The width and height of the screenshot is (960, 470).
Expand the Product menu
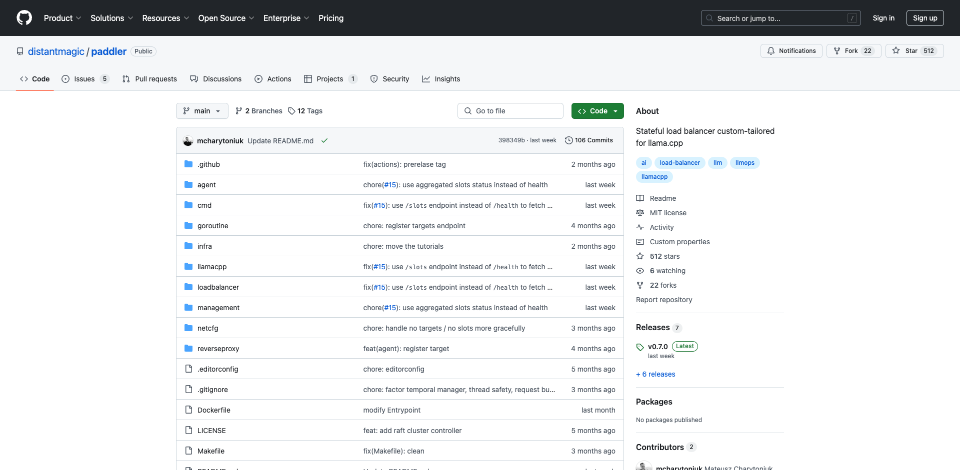point(62,18)
